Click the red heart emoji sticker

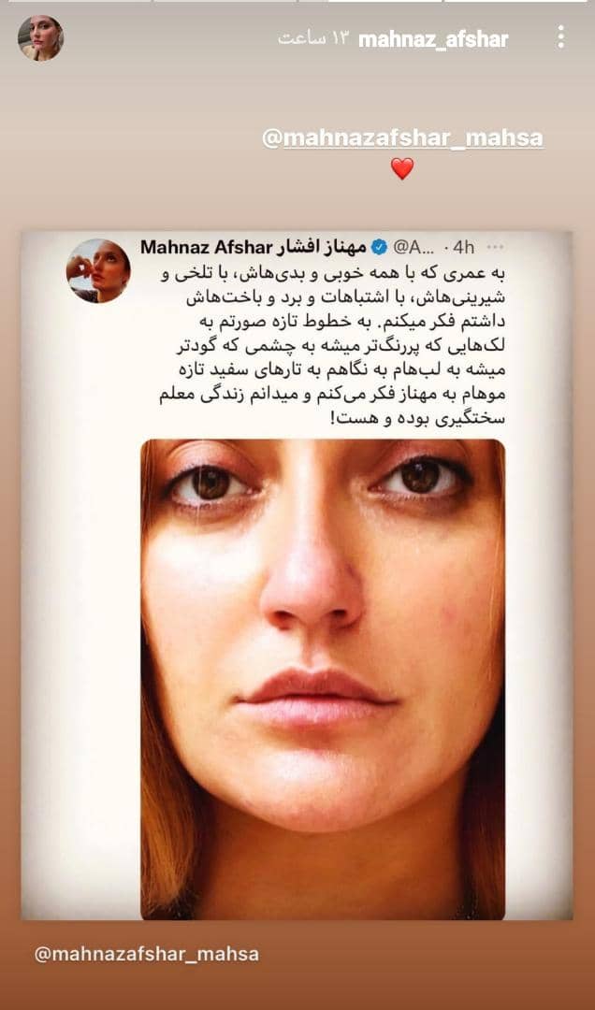coord(402,168)
